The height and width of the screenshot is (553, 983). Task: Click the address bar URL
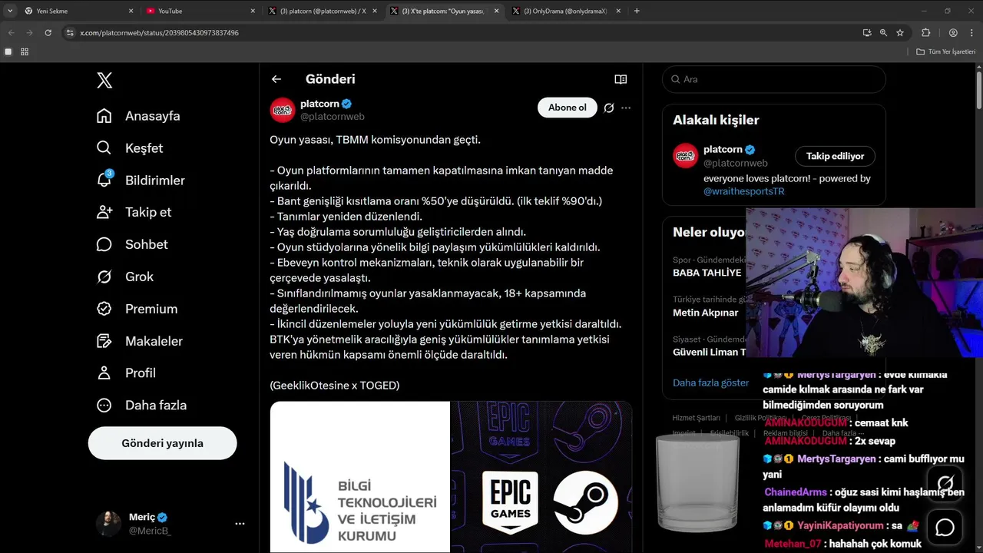pyautogui.click(x=159, y=33)
